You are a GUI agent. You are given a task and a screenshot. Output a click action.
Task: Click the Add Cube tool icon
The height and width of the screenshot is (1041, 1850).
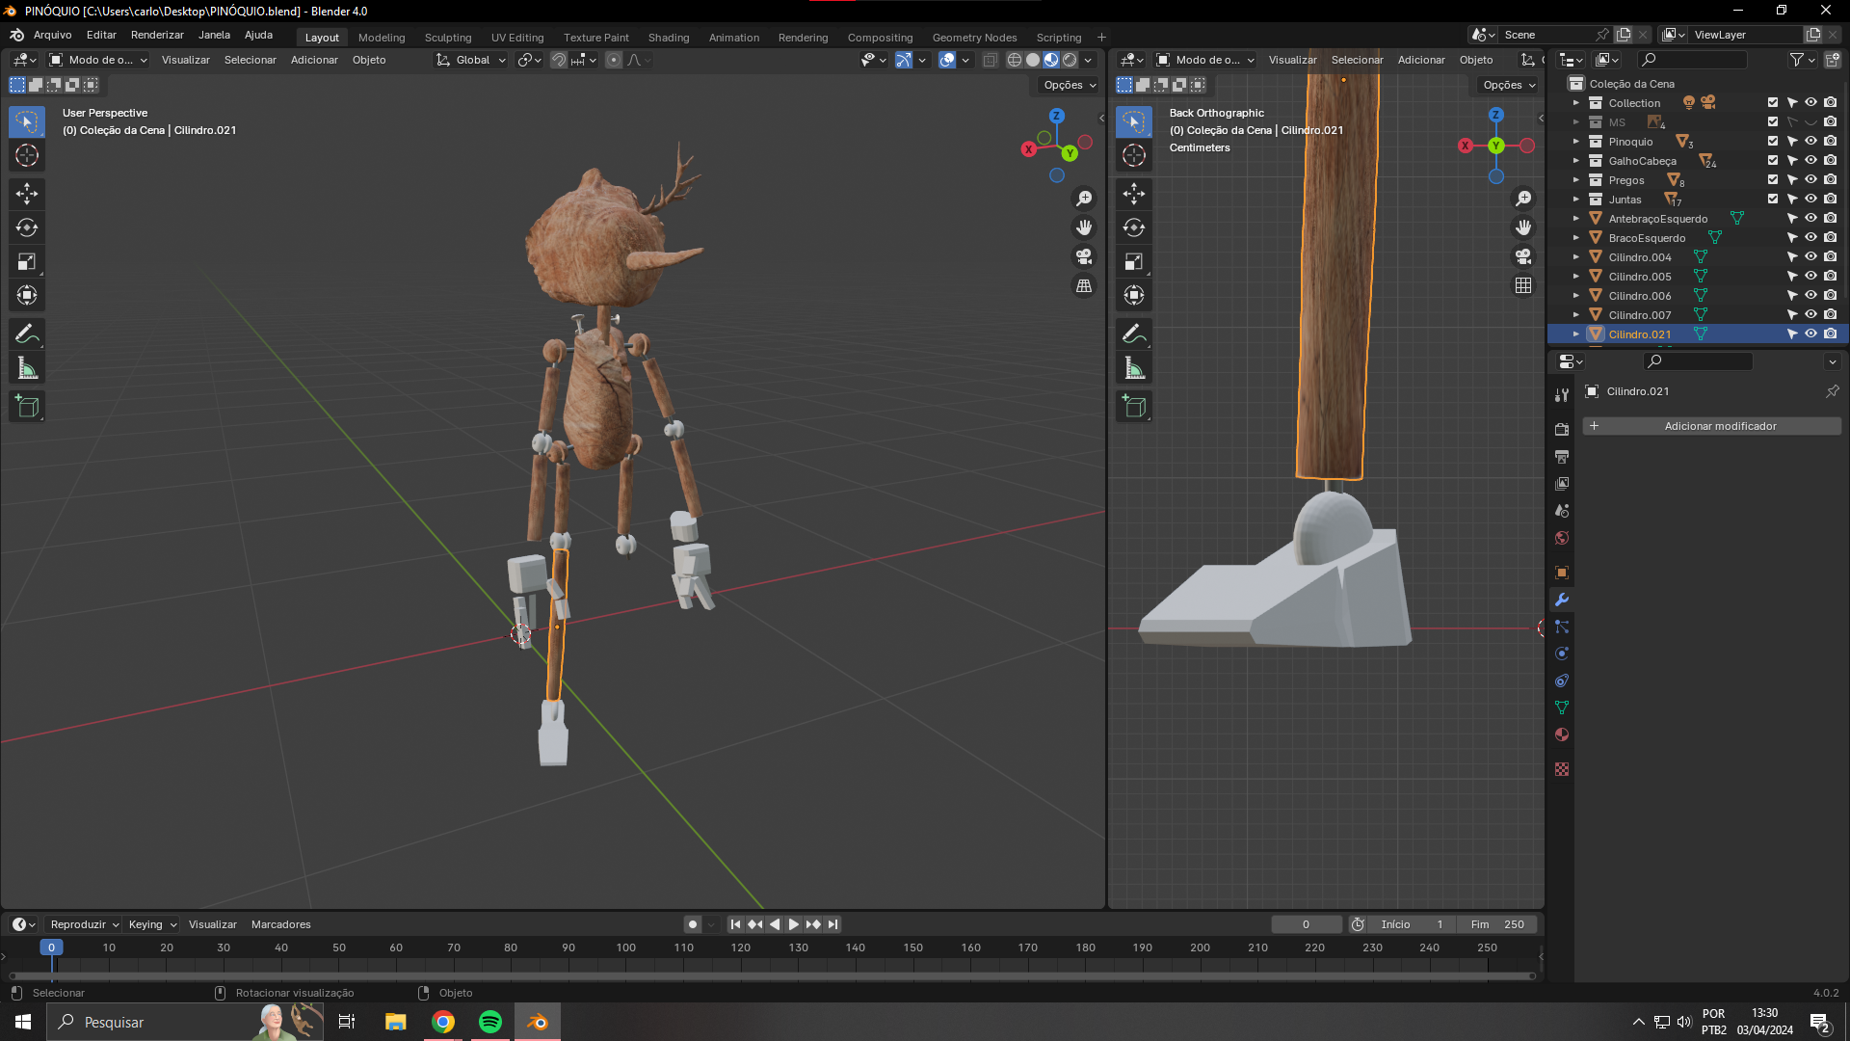[27, 407]
